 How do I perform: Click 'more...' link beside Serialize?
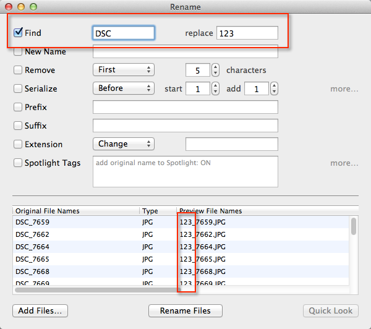[x=344, y=89]
